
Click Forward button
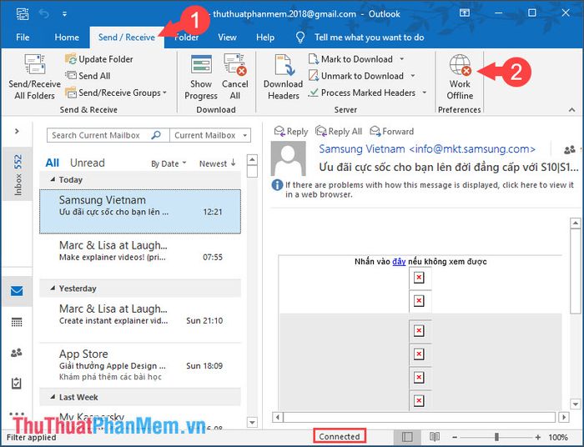point(392,132)
